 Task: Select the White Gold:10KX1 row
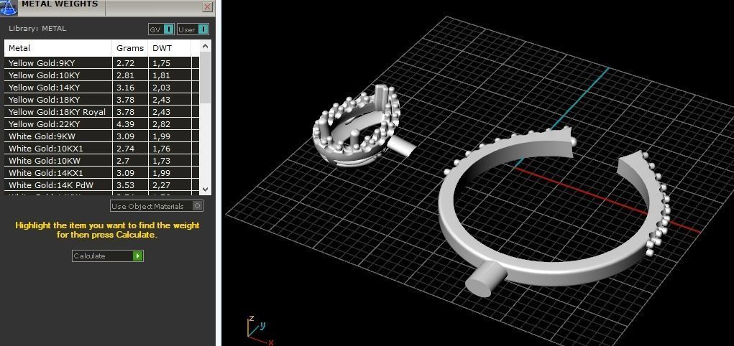pos(101,148)
